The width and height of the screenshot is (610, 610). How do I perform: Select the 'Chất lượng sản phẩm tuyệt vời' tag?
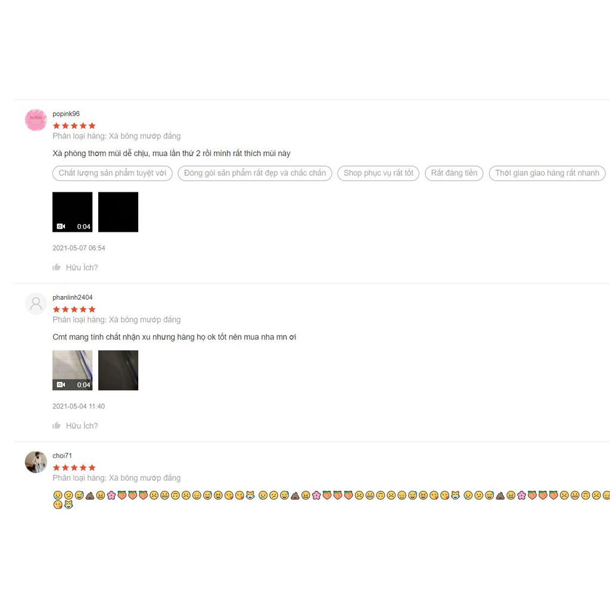click(x=113, y=173)
